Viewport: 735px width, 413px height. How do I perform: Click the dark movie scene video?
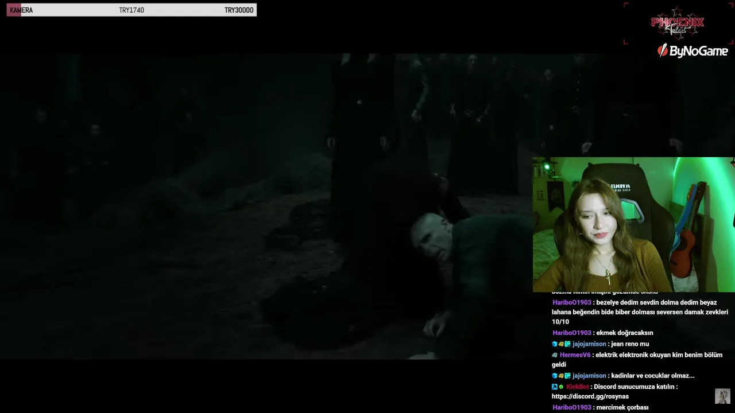[x=266, y=206]
